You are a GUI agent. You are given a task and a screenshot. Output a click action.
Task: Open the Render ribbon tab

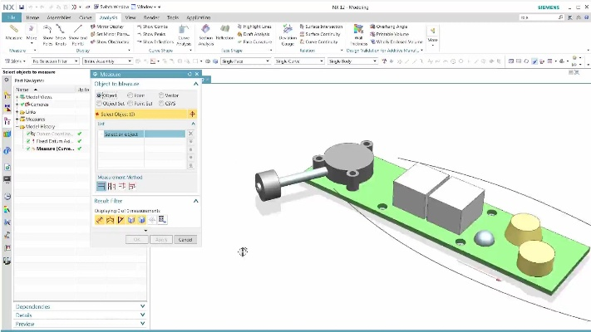150,17
